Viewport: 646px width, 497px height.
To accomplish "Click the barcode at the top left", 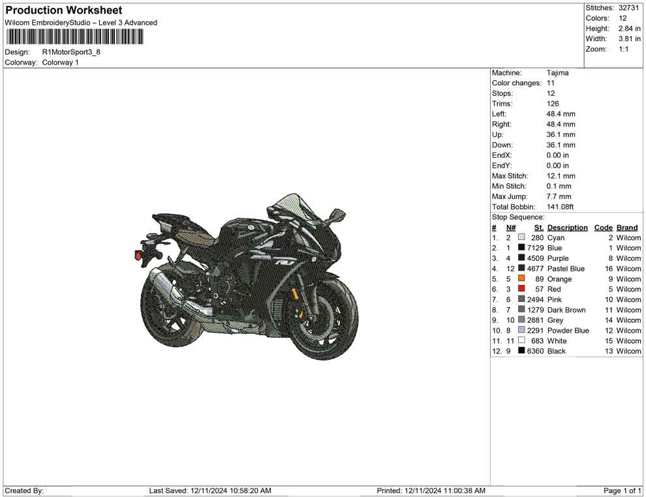I will pyautogui.click(x=75, y=36).
